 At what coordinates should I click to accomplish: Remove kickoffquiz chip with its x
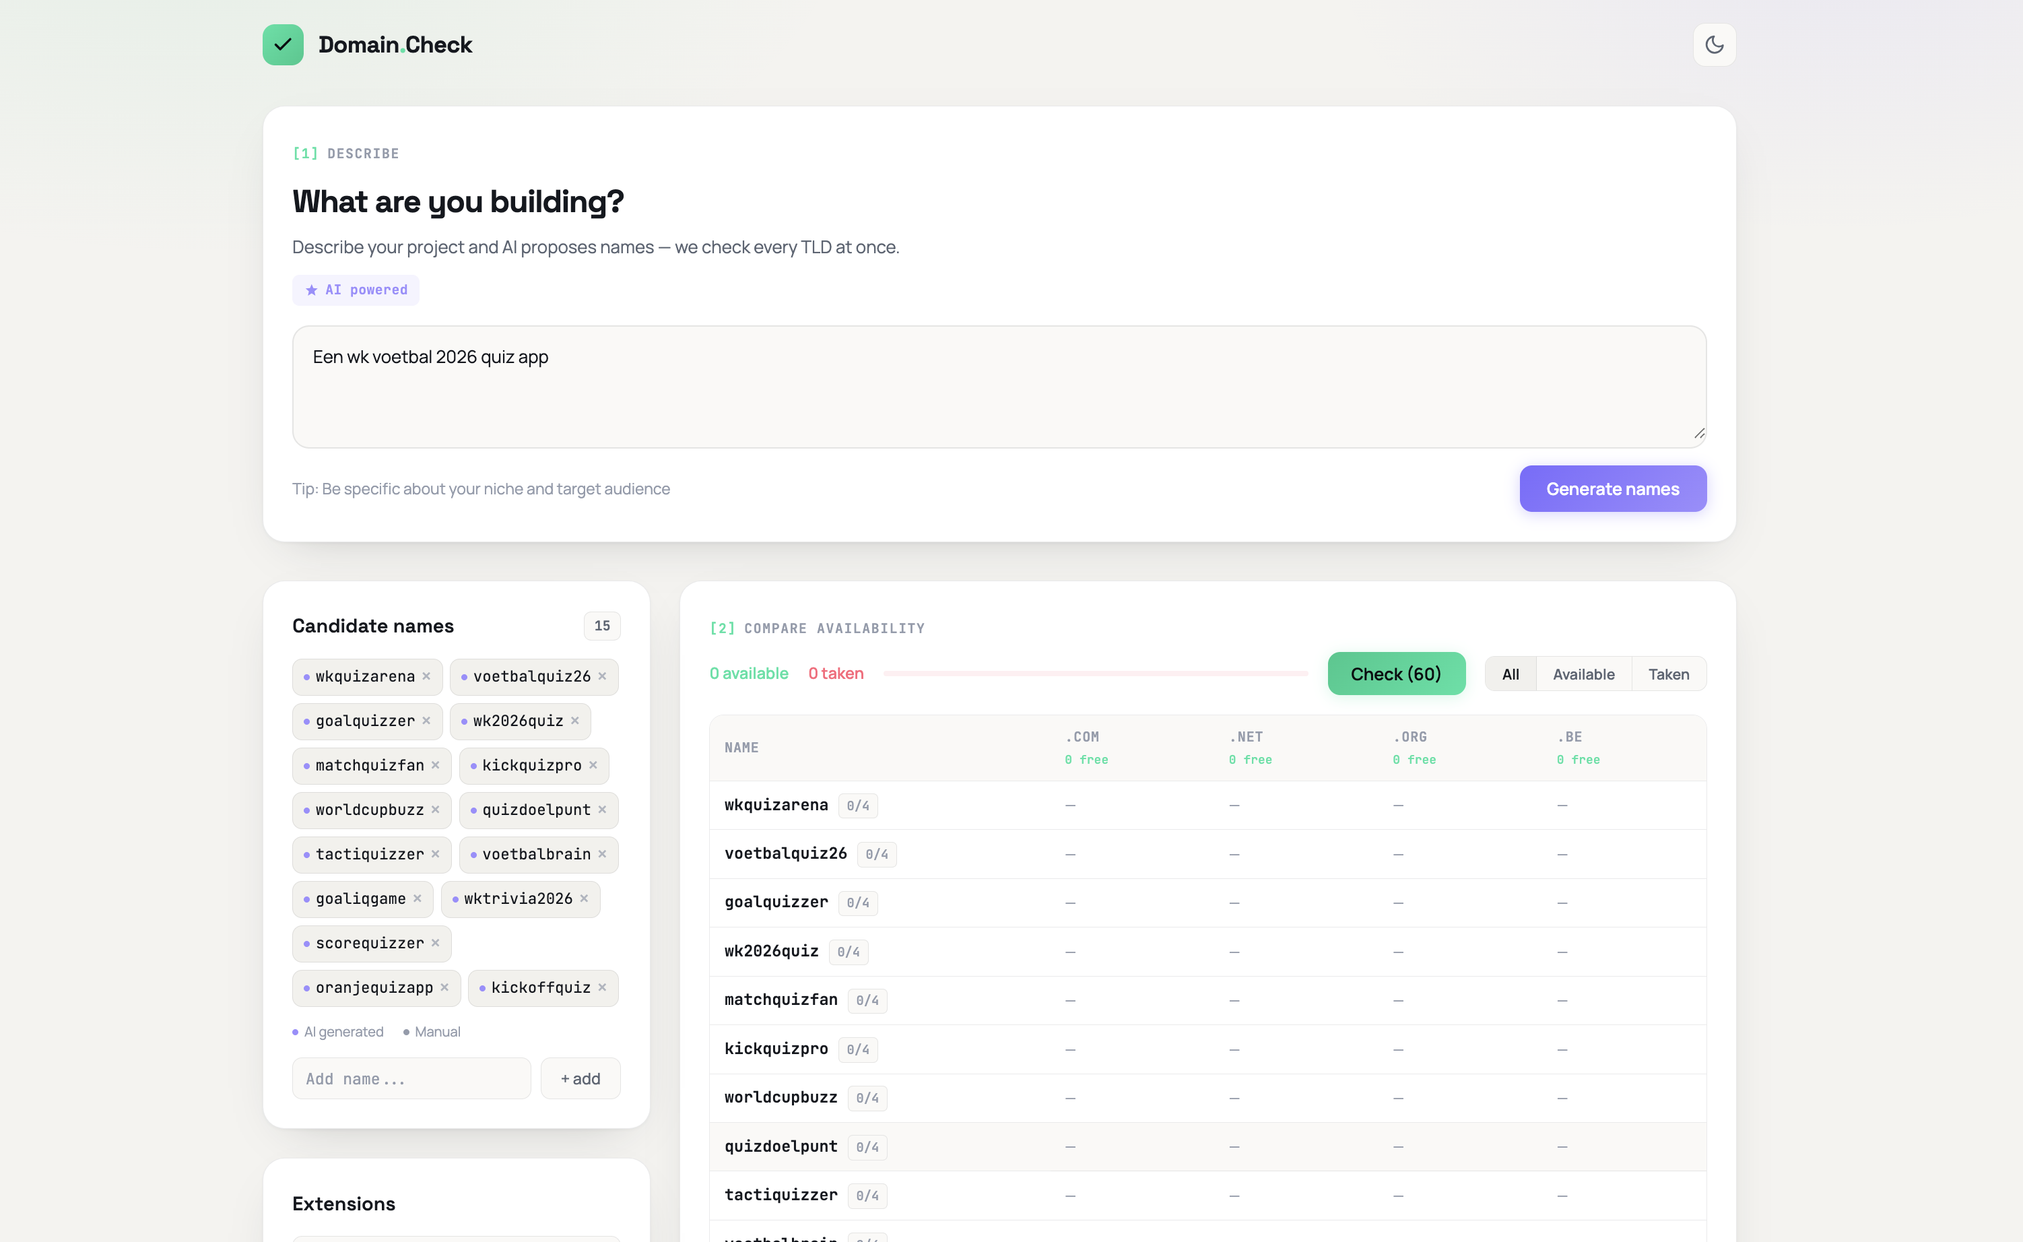click(602, 987)
